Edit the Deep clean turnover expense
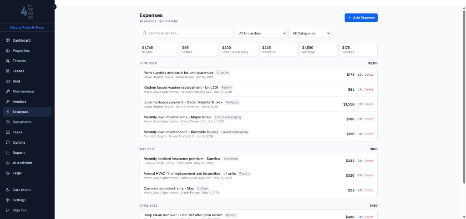This screenshot has width=466, height=219. coord(360,217)
